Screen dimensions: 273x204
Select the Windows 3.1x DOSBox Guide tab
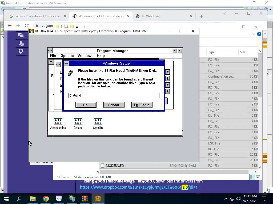101,16
